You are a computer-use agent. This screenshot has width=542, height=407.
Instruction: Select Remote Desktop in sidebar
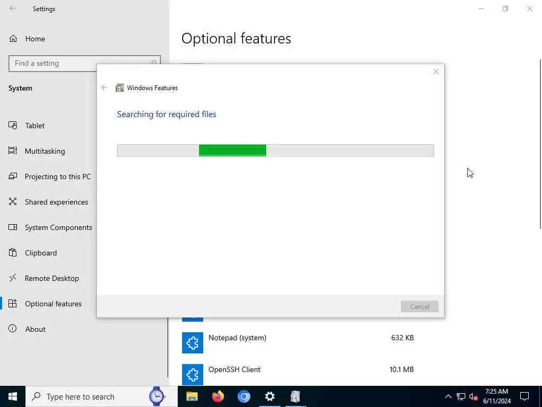coord(52,278)
